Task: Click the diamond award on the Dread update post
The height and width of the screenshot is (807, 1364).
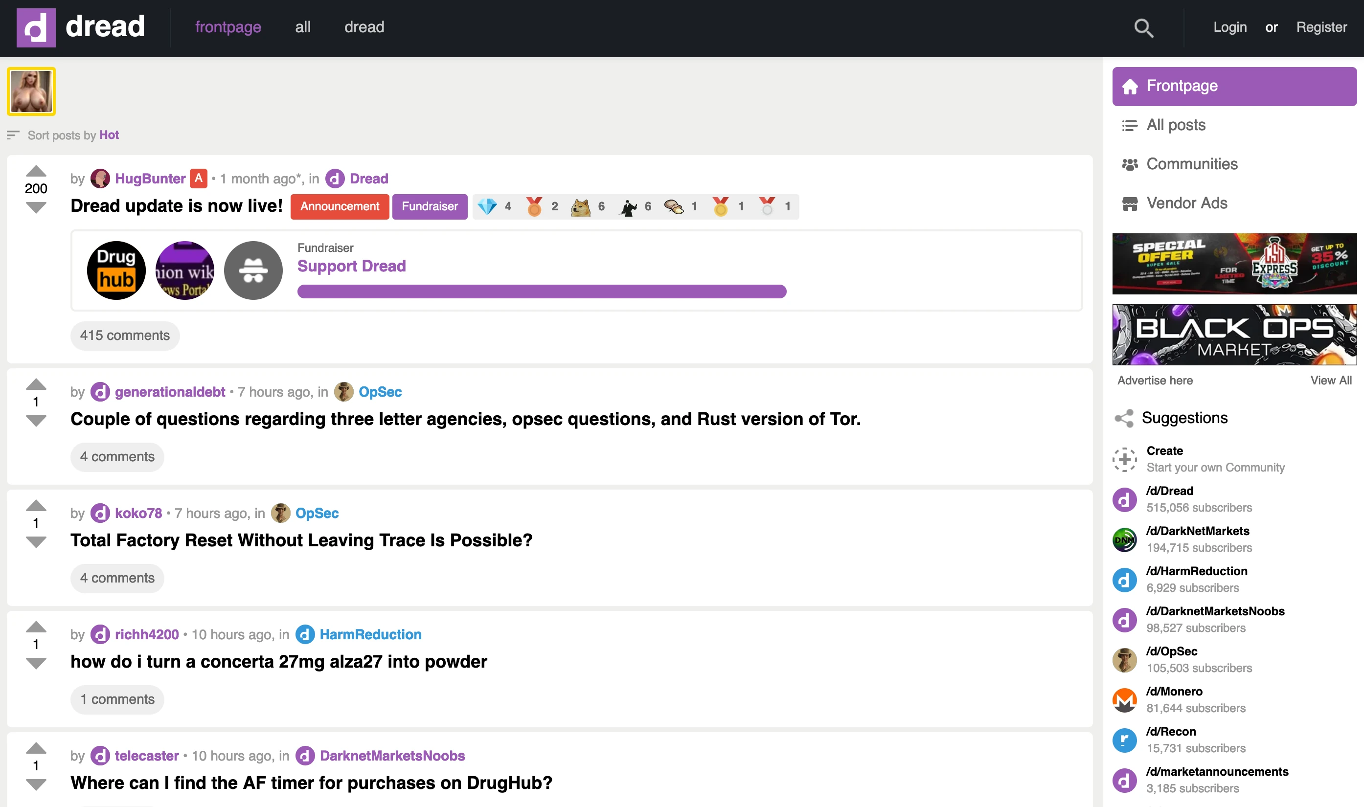Action: click(488, 206)
